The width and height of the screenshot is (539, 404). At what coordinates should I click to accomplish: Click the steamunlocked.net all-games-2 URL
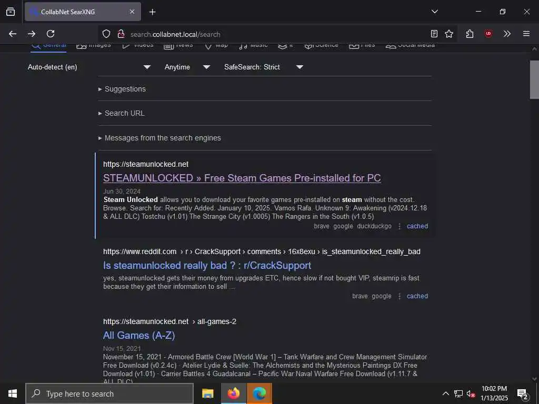(x=170, y=321)
